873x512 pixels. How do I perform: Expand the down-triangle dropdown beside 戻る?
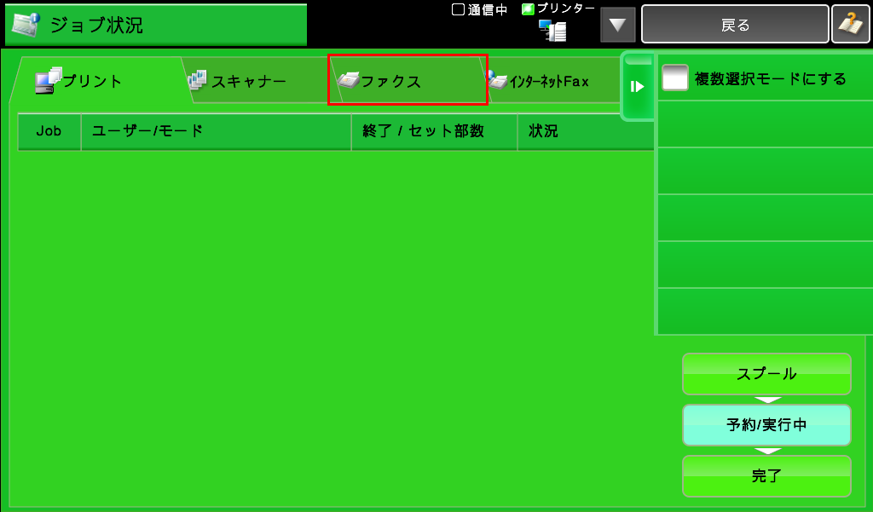618,25
